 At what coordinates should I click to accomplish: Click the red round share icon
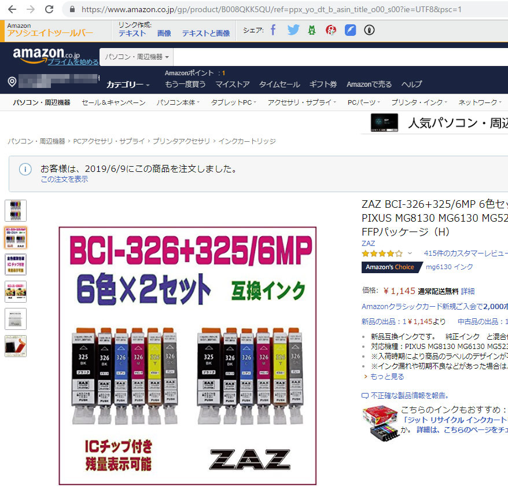331,30
